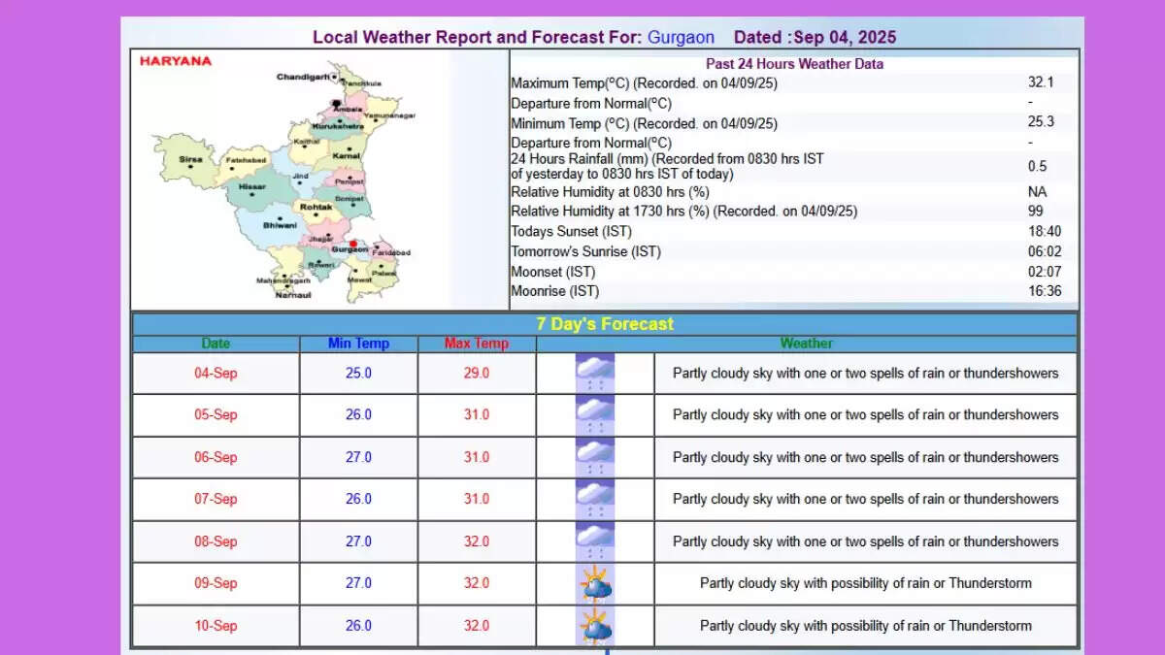
Task: Click the 05-Sep rain cloud weather icon
Action: 595,415
